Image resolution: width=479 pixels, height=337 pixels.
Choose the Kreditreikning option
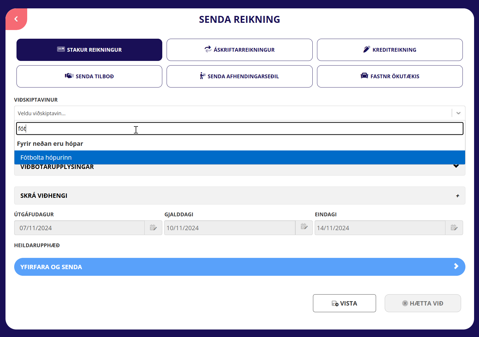click(390, 50)
